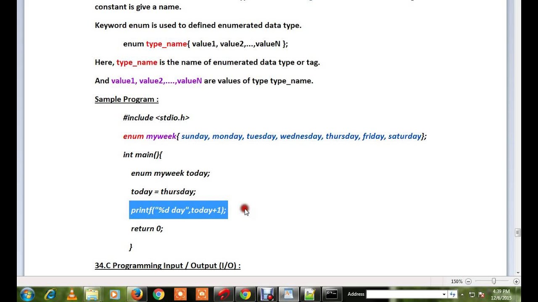
Task: Switch to the Word document taskbar icon
Action: pyautogui.click(x=289, y=294)
